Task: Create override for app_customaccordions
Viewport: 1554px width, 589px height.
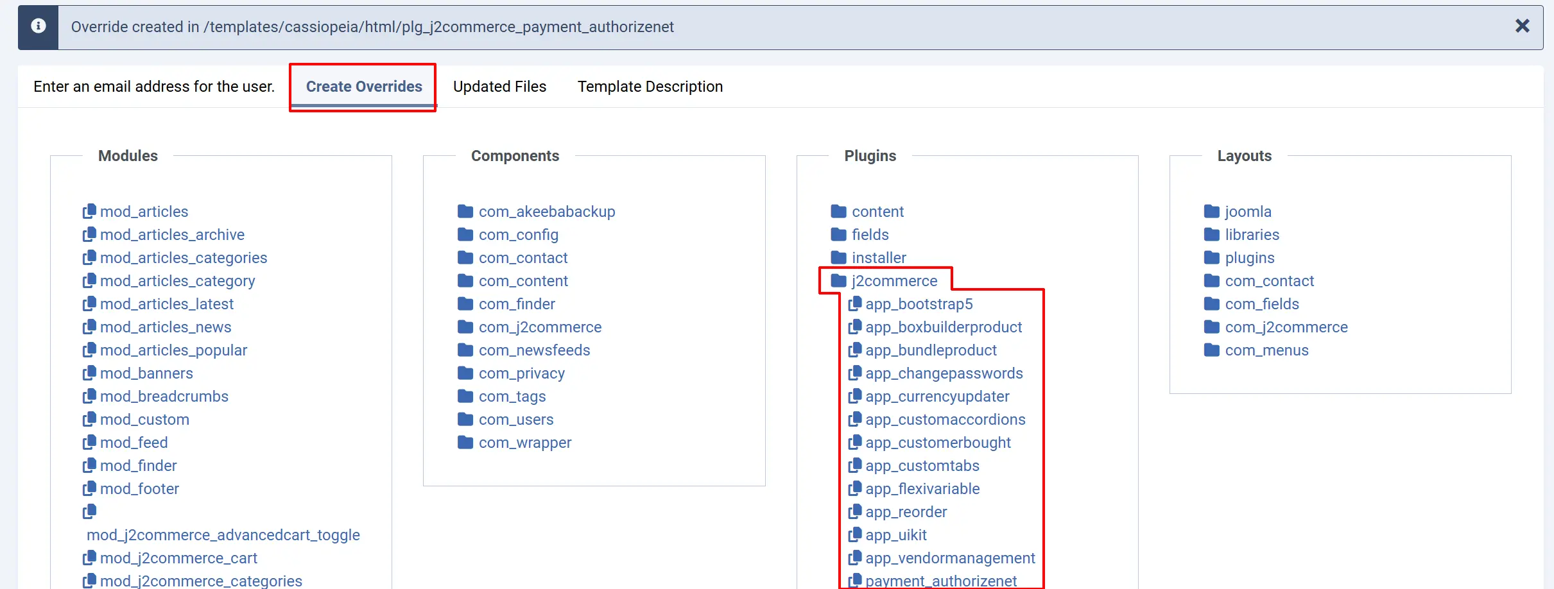Action: [937, 419]
